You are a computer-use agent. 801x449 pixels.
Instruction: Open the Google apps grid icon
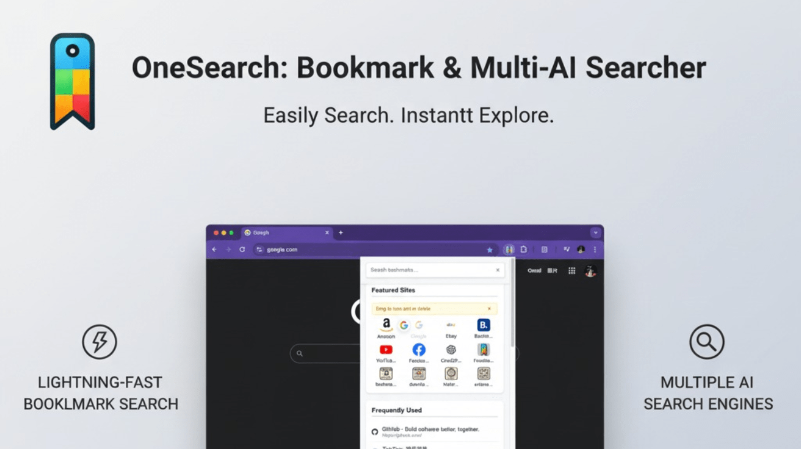pyautogui.click(x=572, y=271)
